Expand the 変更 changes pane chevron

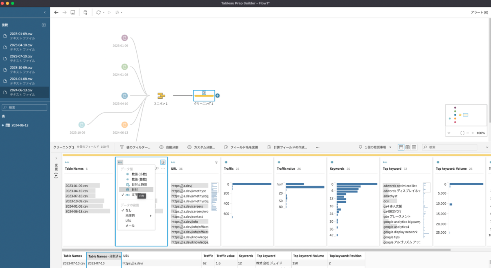click(56, 158)
